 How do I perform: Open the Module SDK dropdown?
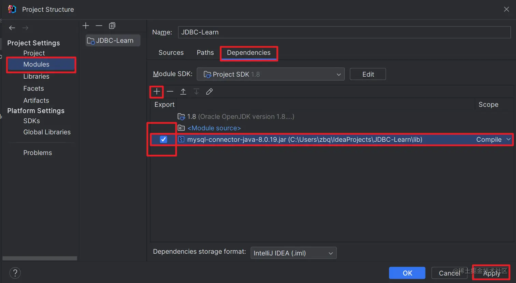tap(271, 74)
